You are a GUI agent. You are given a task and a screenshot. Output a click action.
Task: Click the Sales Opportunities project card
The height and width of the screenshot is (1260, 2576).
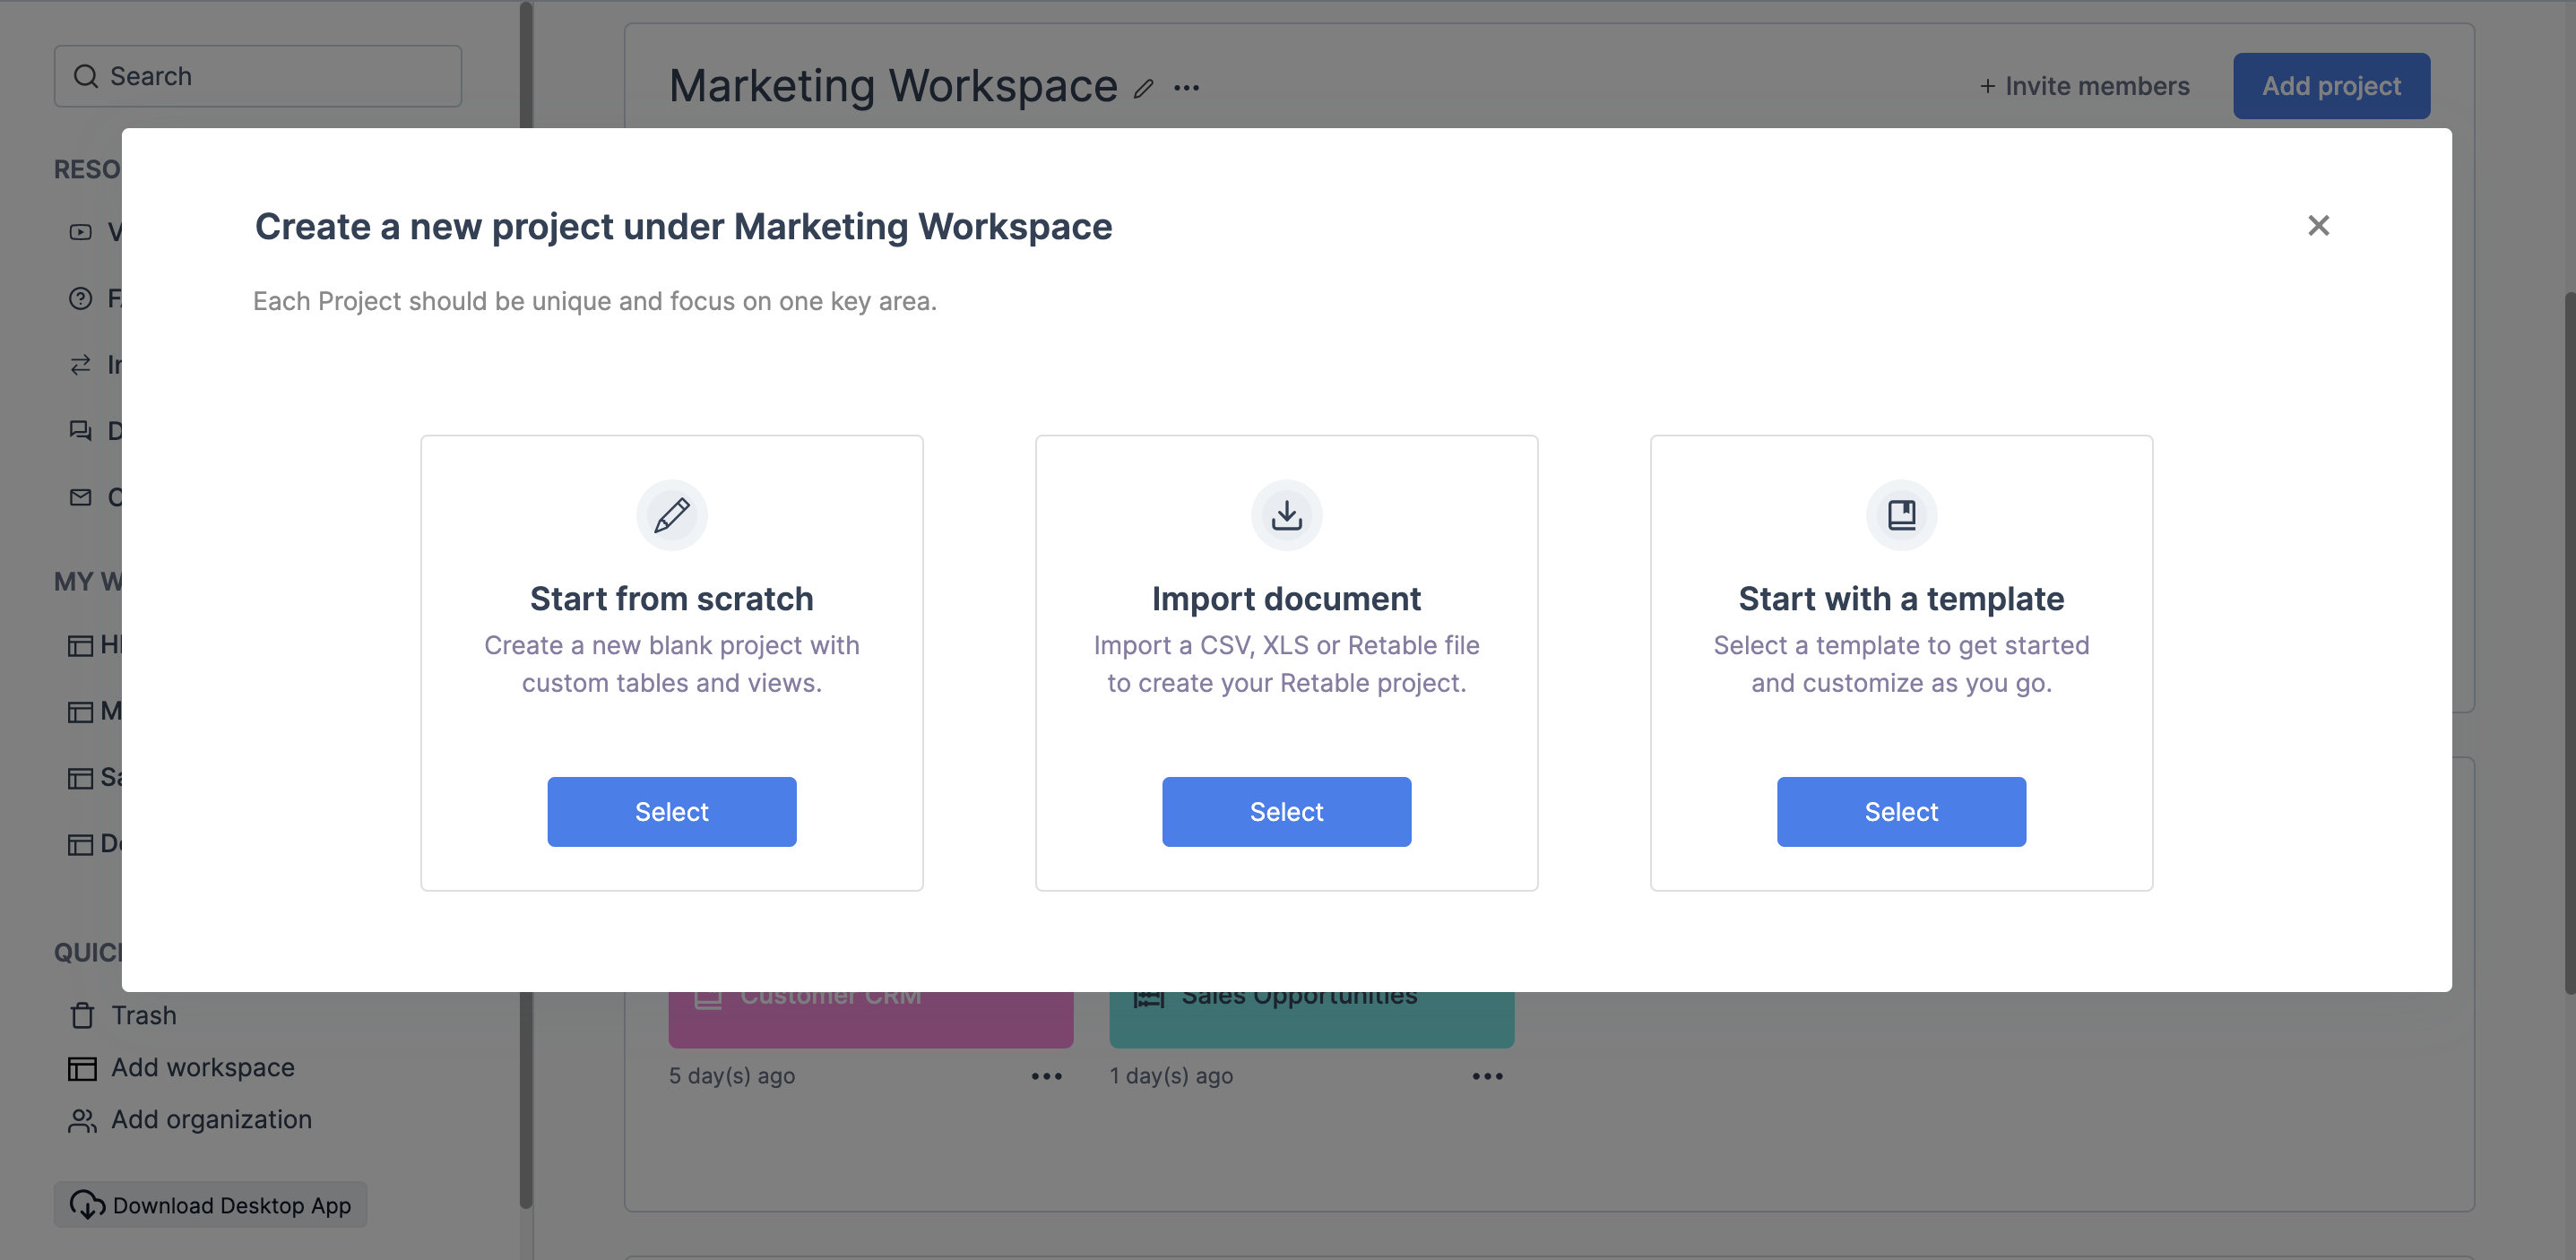pyautogui.click(x=1311, y=1019)
